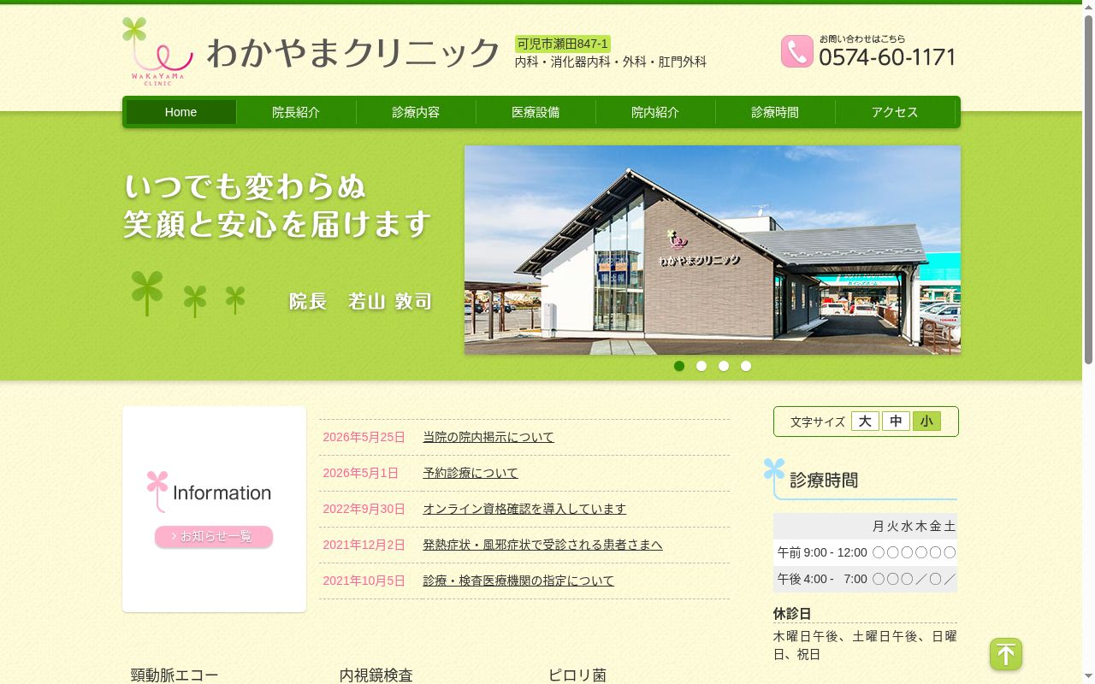Click the date 2022年9月30日
1095x684 pixels.
[364, 509]
